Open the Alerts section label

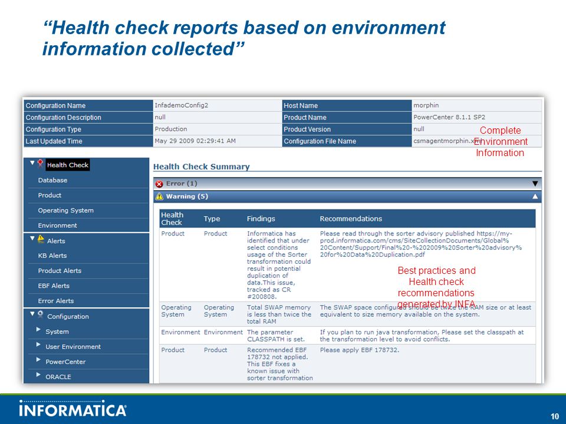(56, 241)
